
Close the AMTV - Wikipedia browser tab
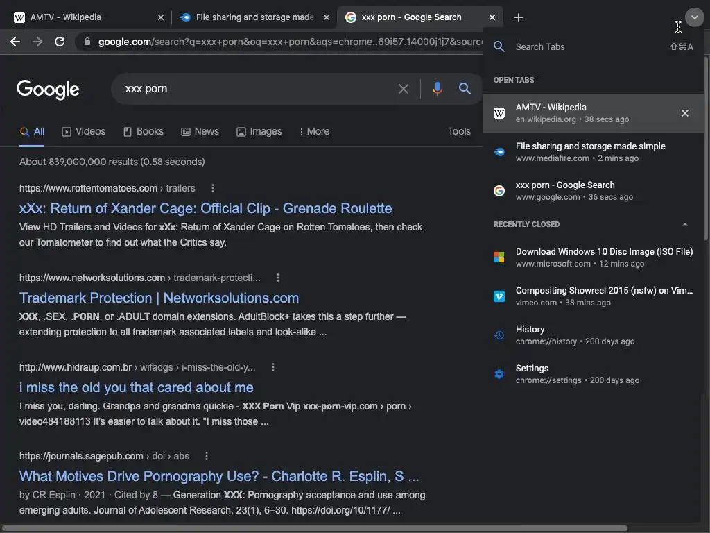coord(161,17)
